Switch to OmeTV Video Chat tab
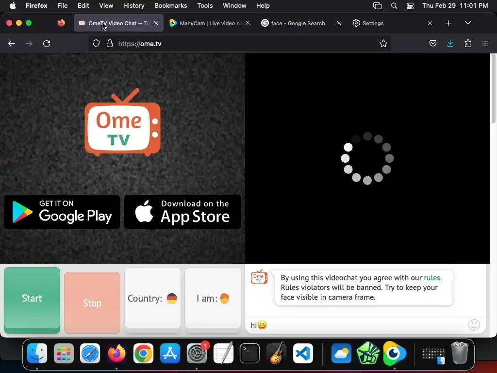 coord(118,23)
